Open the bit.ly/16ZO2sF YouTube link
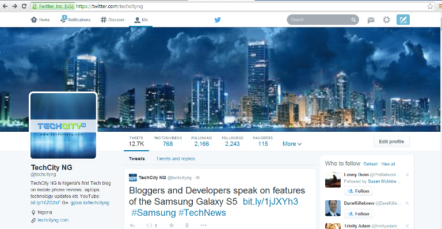Image resolution: width=442 pixels, height=229 pixels. coord(45,203)
